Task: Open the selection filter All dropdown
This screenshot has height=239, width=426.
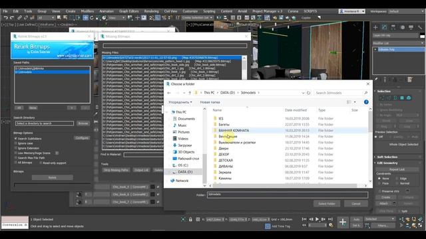Action: click(46, 18)
